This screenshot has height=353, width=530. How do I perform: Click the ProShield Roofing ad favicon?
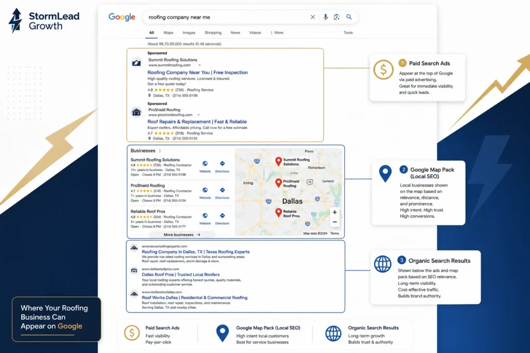coord(136,112)
